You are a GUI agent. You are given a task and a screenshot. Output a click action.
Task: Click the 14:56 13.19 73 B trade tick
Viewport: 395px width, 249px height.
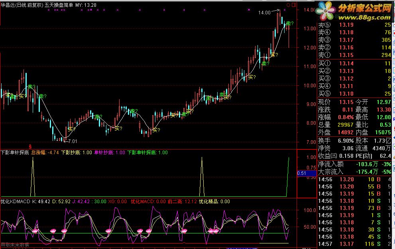click(354, 208)
